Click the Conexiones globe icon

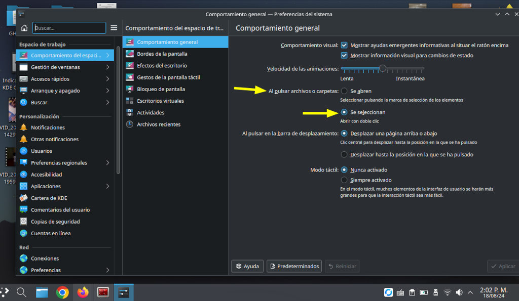(23, 259)
